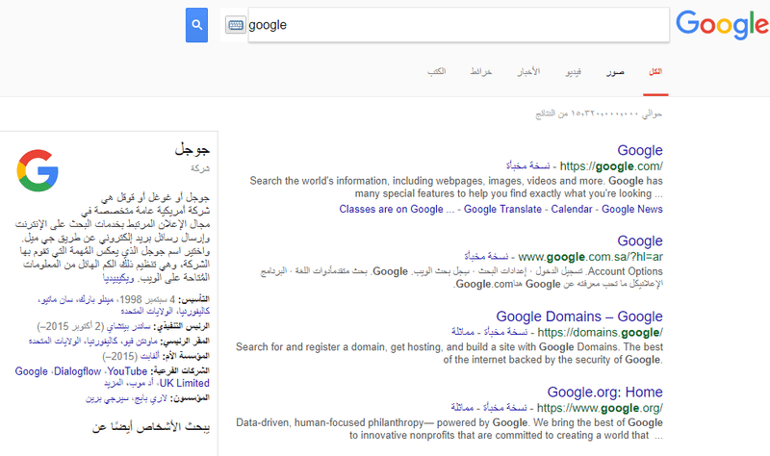Open the first 'Google' result title
This screenshot has width=770, height=456.
[x=640, y=150]
